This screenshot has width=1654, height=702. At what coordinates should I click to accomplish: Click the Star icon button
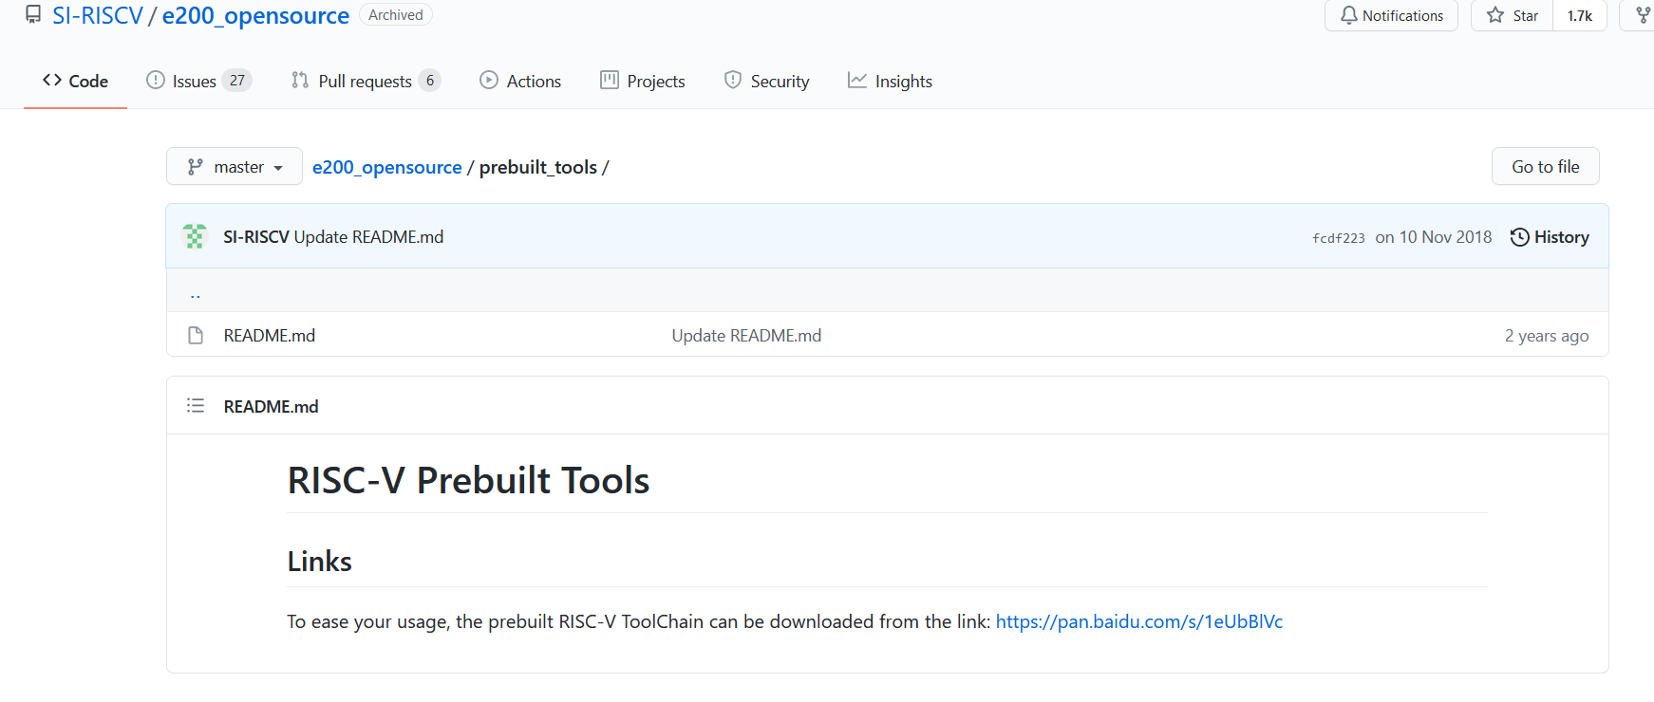tap(1512, 15)
